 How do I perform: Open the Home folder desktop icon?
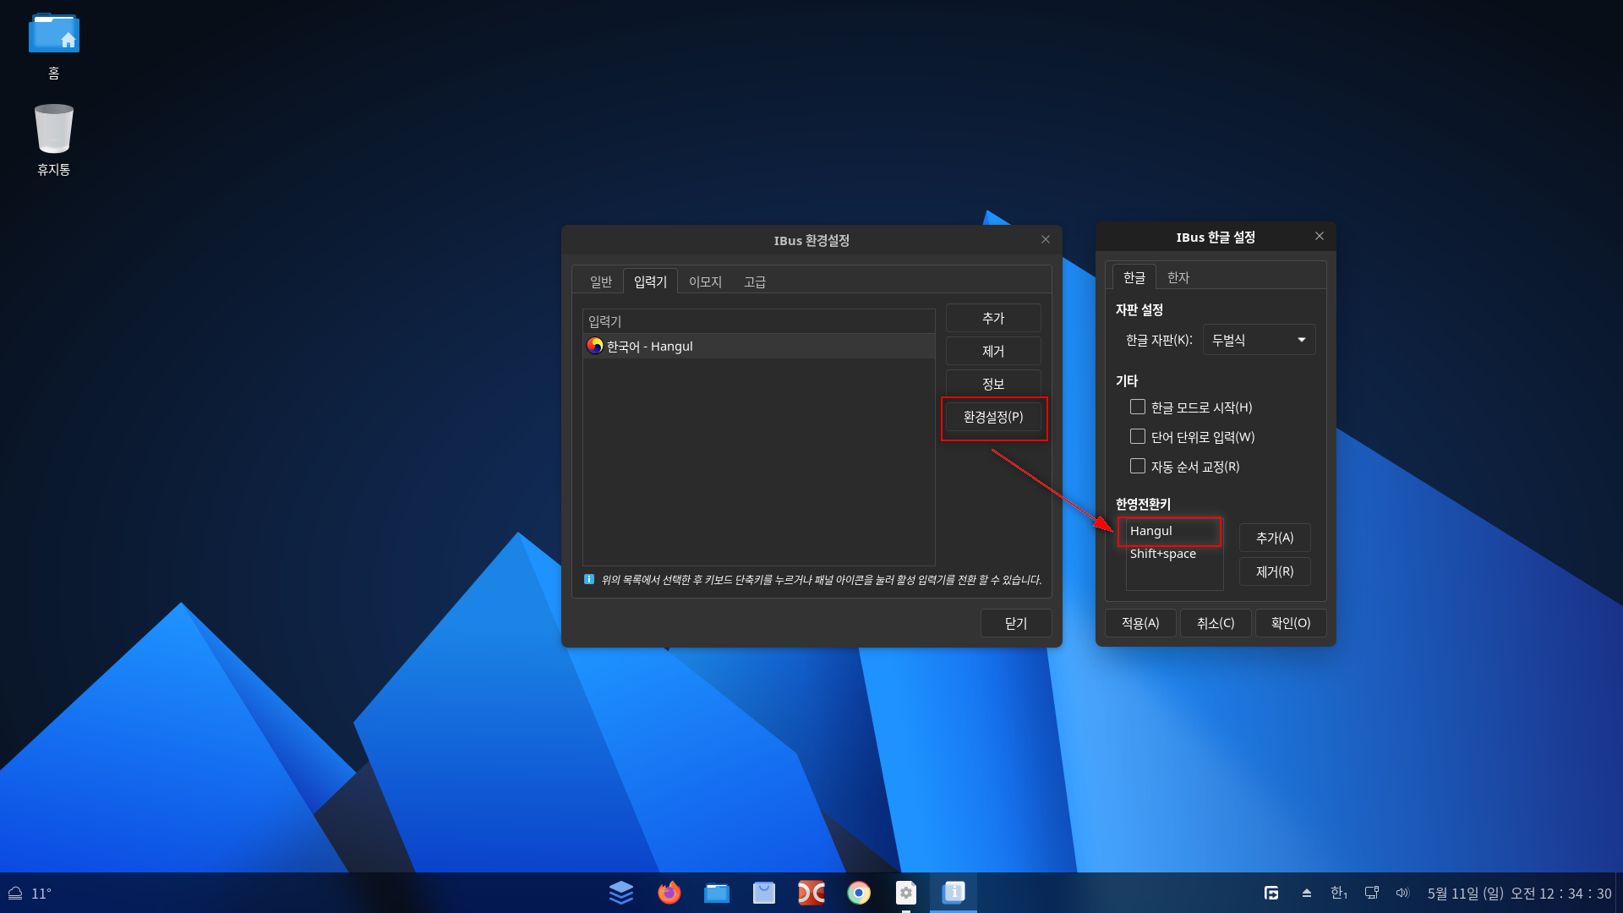54,36
